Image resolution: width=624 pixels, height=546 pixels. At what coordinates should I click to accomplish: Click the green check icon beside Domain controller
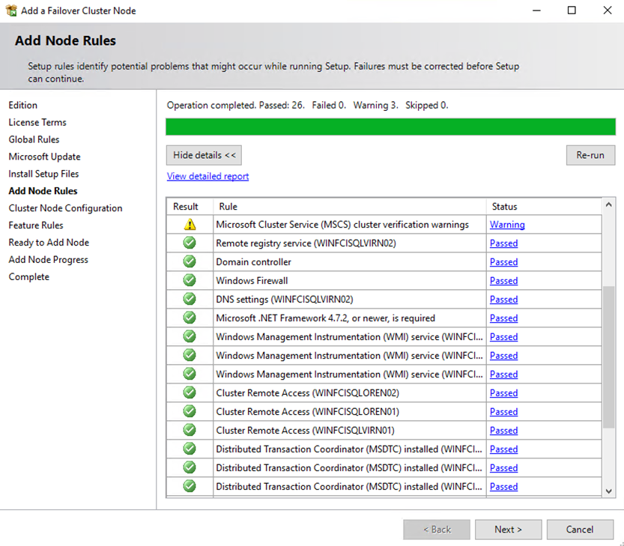[x=190, y=261]
